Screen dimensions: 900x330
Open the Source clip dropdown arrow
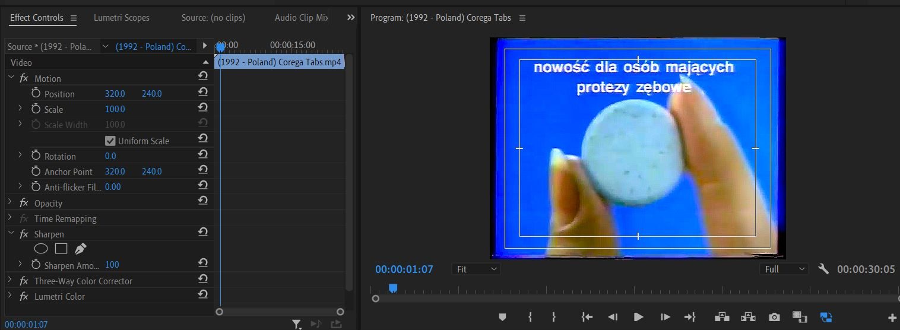[105, 46]
